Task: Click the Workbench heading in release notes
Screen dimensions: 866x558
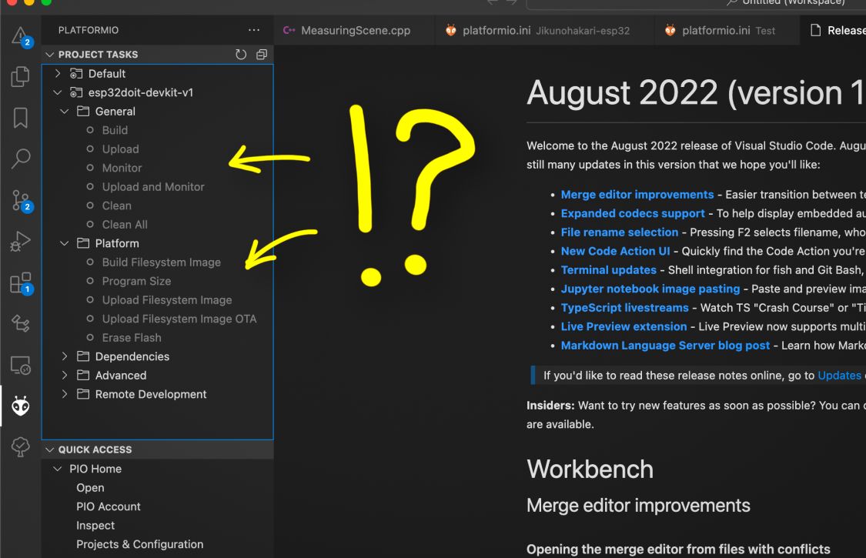Action: click(590, 469)
